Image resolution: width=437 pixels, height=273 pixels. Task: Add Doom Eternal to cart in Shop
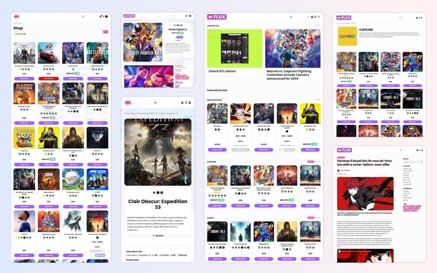click(49, 206)
